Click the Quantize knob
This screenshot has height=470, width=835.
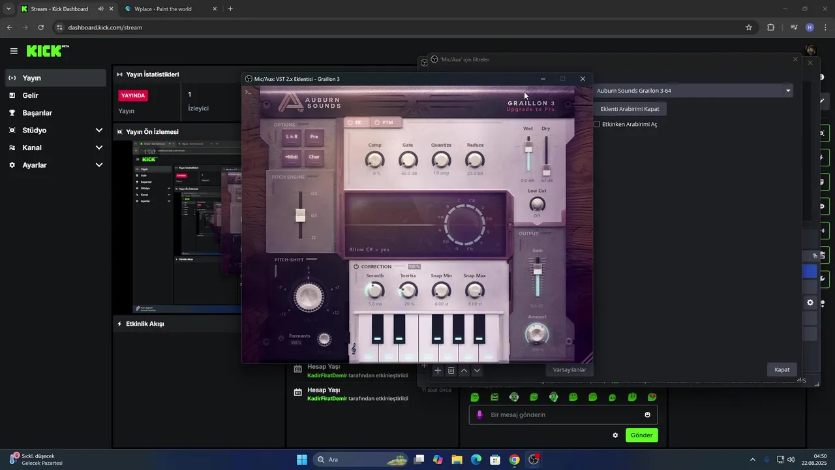pyautogui.click(x=442, y=160)
